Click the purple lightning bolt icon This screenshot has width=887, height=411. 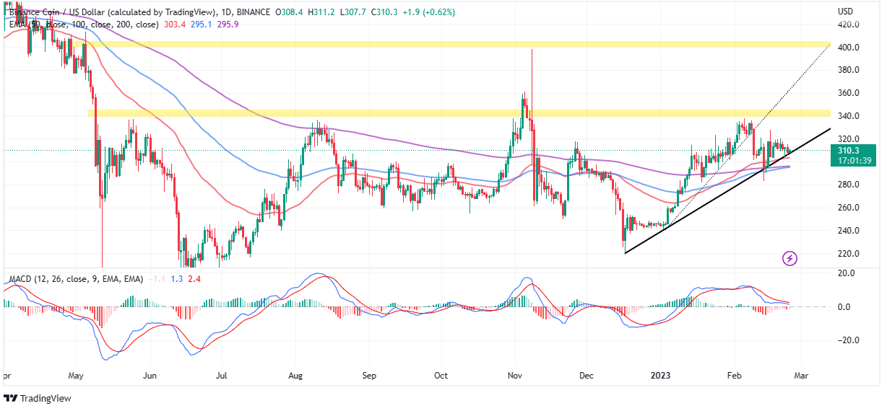pyautogui.click(x=789, y=258)
